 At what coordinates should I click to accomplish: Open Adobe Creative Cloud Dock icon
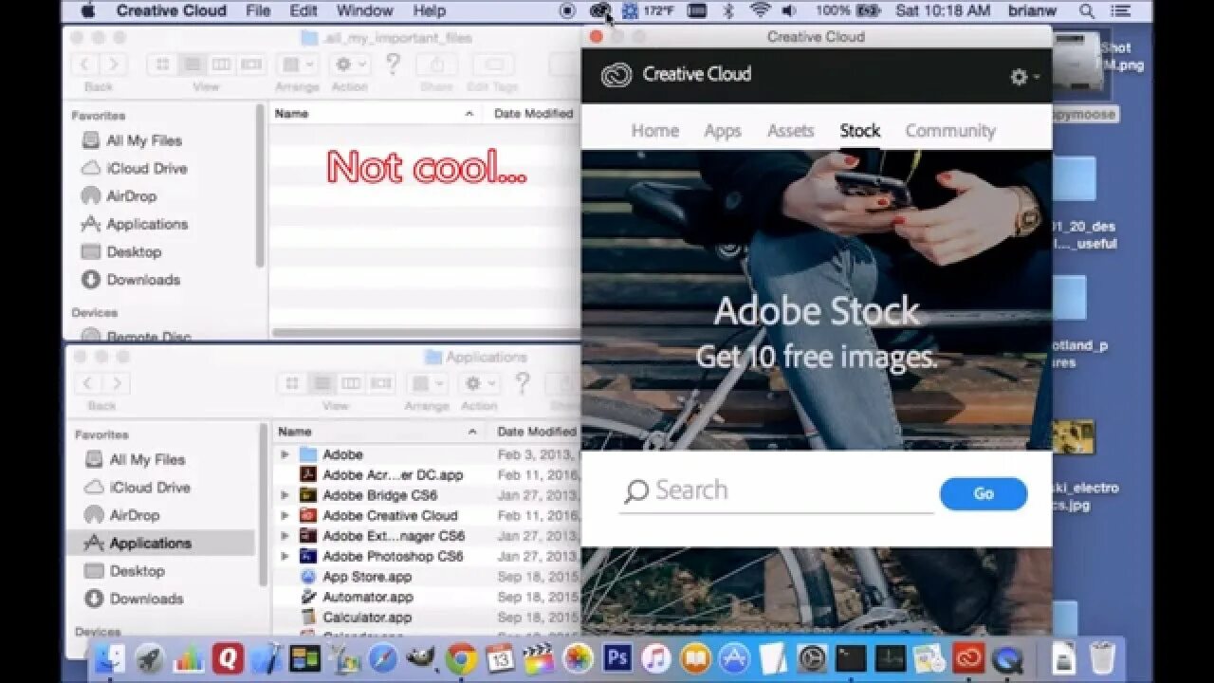968,657
